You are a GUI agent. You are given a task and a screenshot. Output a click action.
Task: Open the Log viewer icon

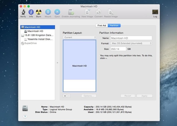[x=155, y=12]
